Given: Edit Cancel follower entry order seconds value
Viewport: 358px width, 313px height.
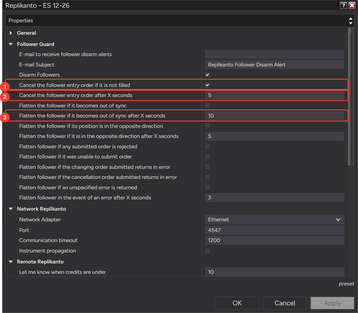Looking at the screenshot, I should coord(275,95).
